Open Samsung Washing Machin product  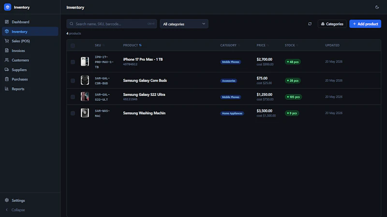144,113
